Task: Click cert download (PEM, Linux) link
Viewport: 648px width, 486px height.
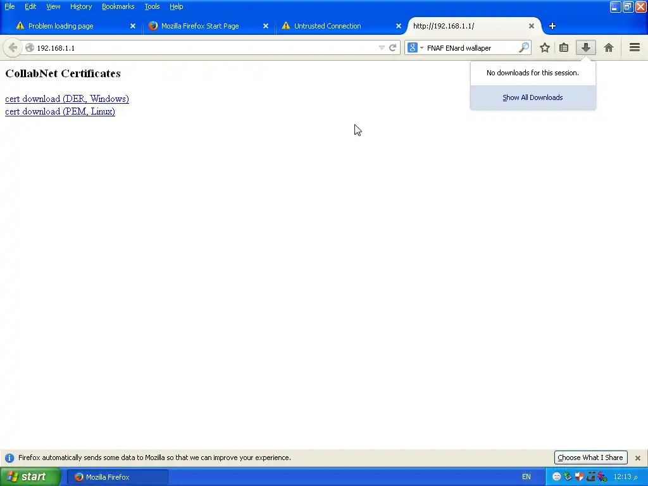Action: (60, 111)
